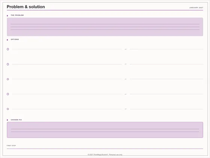Viewport: 210px width, 158px height.
Task: Click the "CHOSEN FIX" section heading
Action: (x=16, y=120)
